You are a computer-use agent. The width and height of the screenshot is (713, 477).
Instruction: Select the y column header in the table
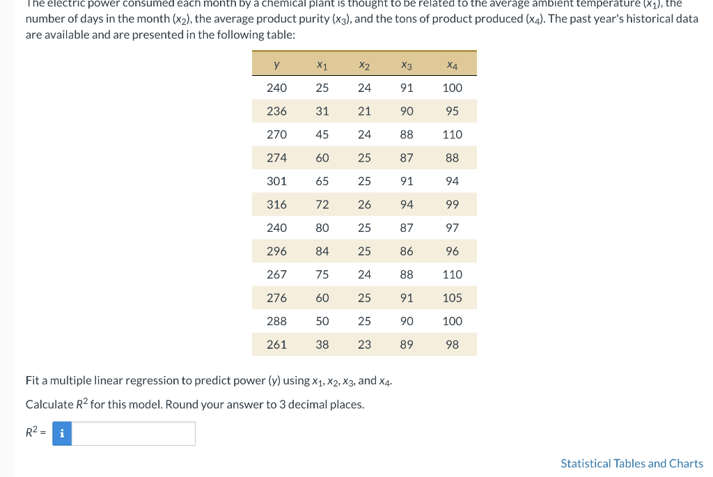click(x=276, y=63)
